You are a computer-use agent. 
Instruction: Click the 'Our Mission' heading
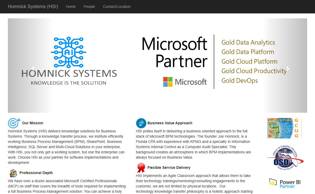[33, 123]
